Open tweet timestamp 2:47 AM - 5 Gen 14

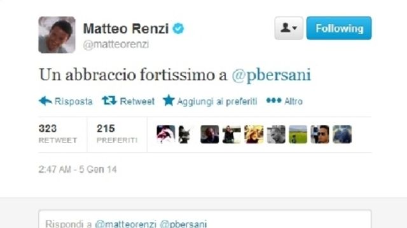coord(78,170)
